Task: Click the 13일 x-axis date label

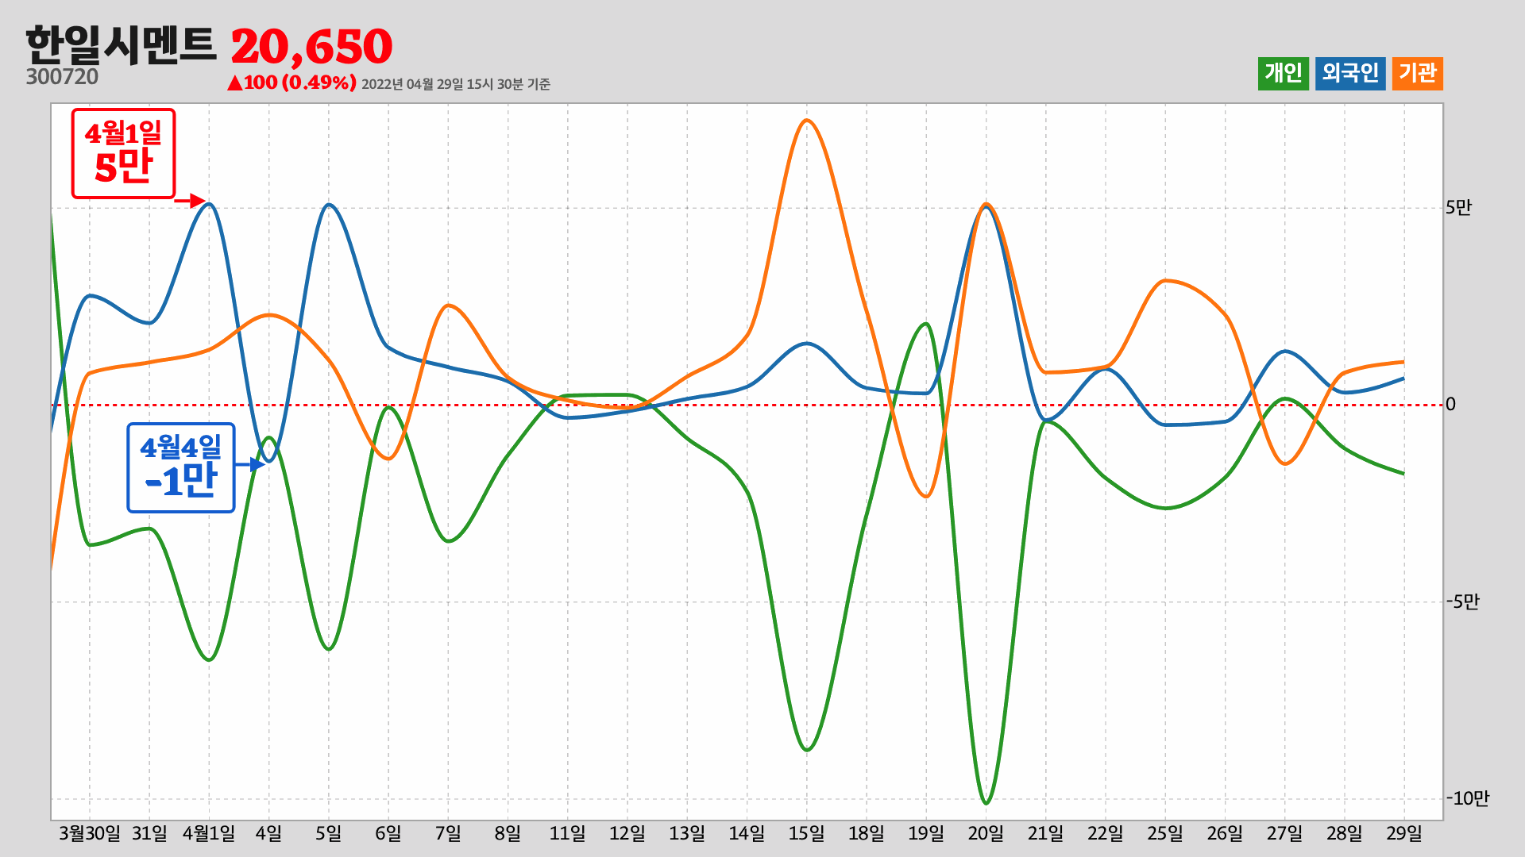Action: (687, 833)
